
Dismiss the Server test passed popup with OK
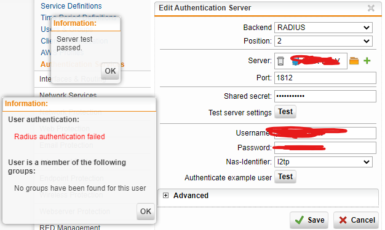[x=110, y=71]
